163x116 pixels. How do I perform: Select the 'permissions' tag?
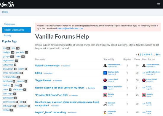[x=10, y=102]
